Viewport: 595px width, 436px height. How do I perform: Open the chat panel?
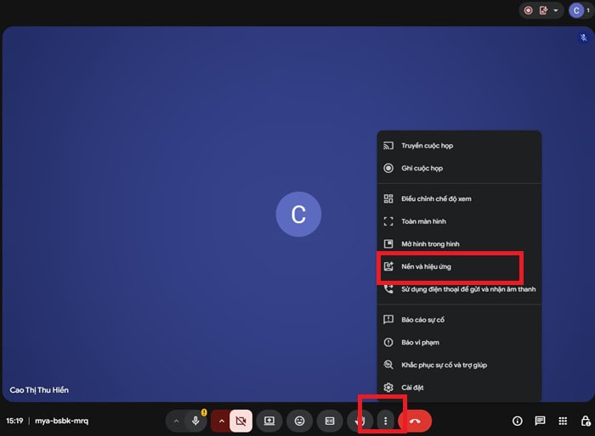(540, 421)
